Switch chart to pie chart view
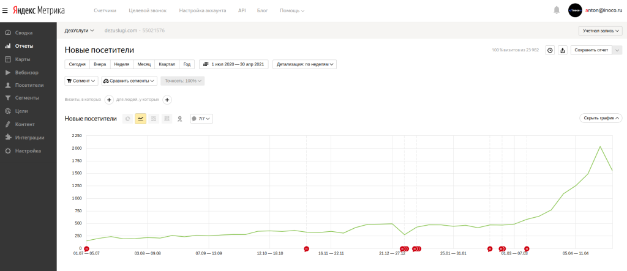Viewport: 627px width, 271px height. click(x=128, y=119)
